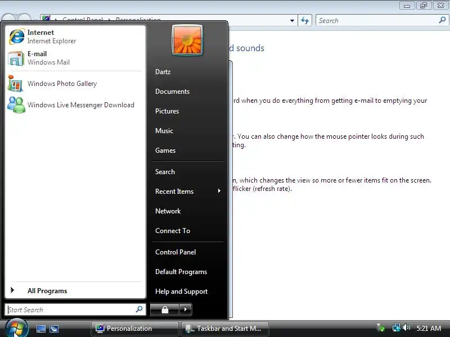
Task: Open shutdown options arrow beside the lock button
Action: [x=186, y=309]
